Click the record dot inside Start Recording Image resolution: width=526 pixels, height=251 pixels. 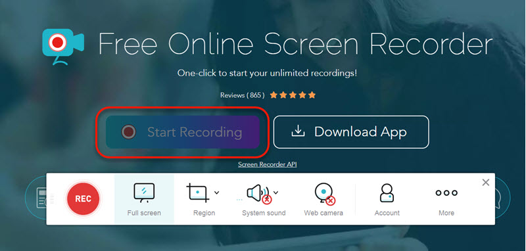tap(129, 132)
